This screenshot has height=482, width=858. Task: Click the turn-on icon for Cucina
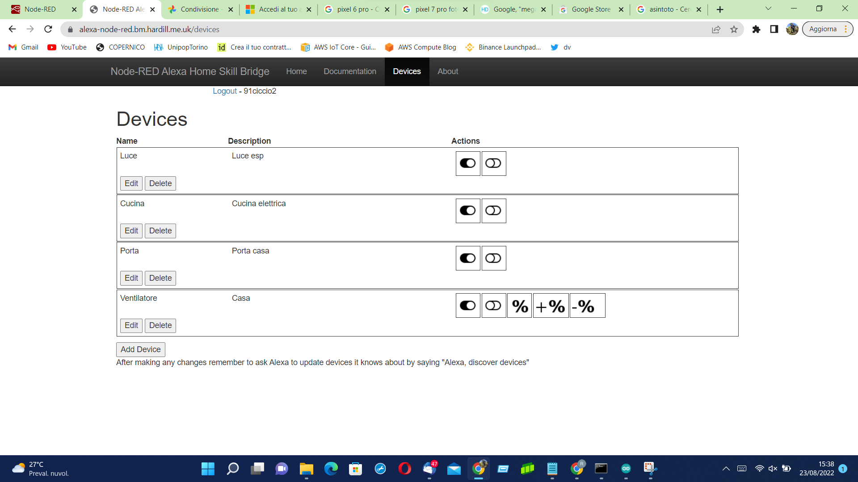[467, 211]
